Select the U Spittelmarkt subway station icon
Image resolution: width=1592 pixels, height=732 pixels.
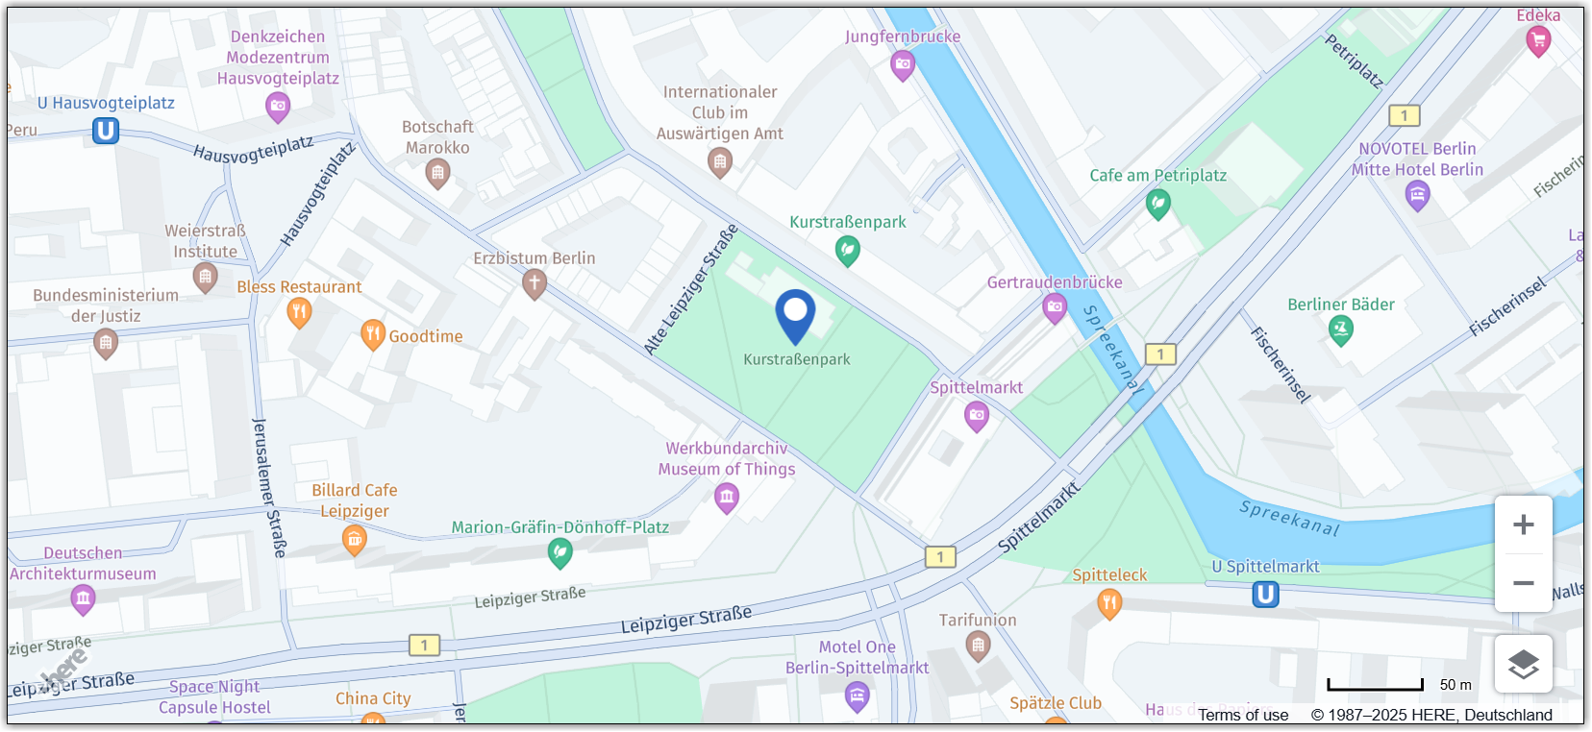[1265, 595]
